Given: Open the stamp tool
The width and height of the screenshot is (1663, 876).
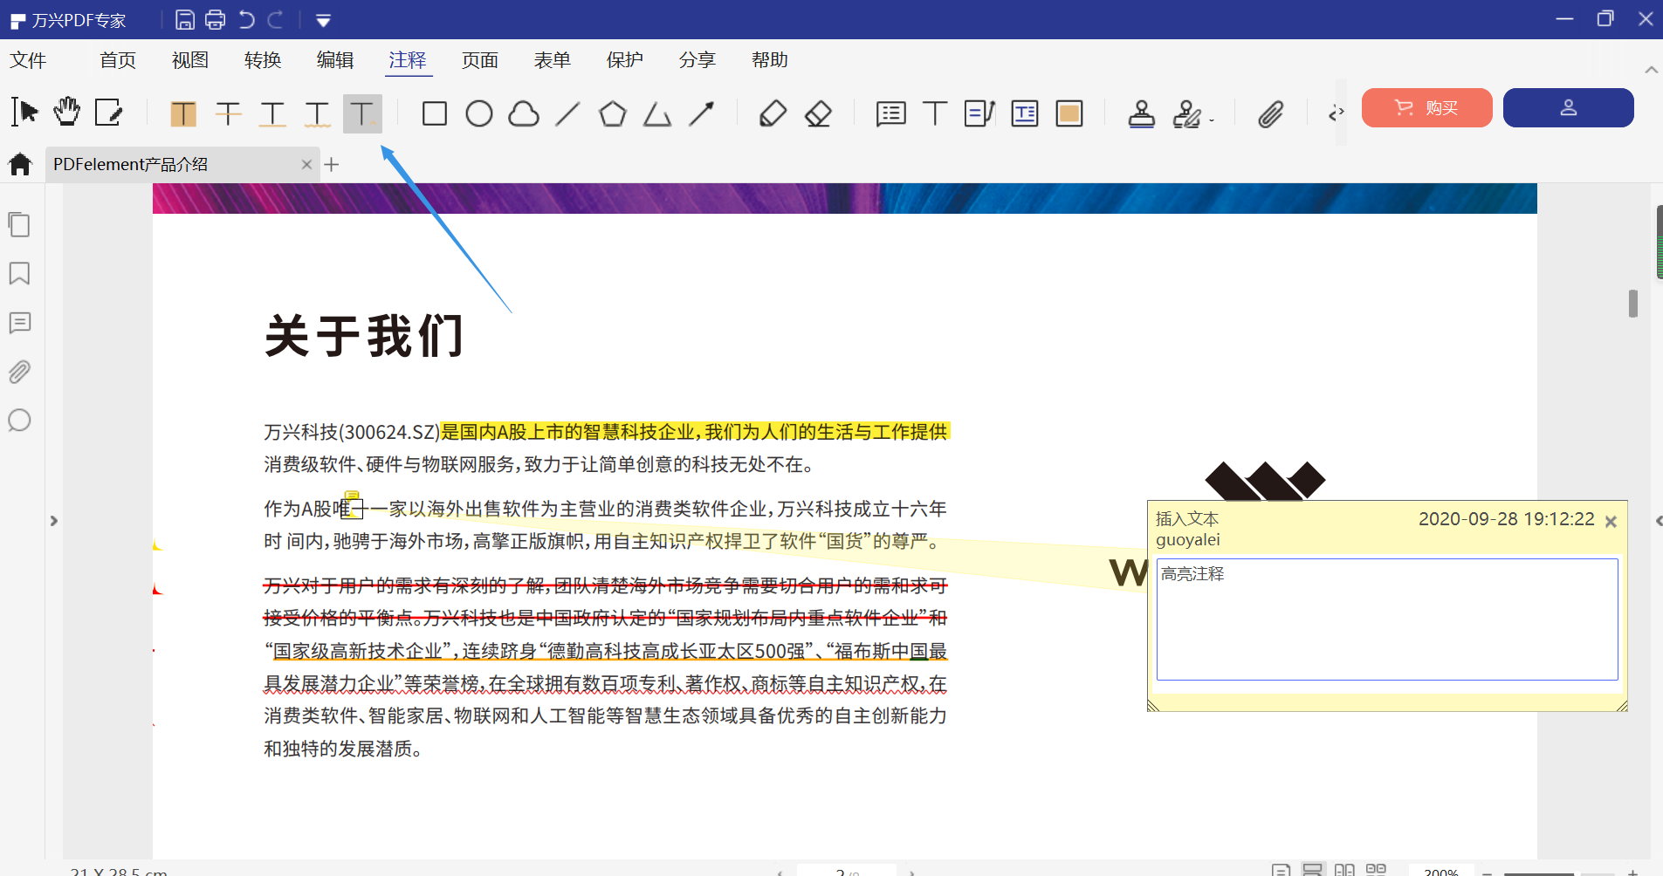Looking at the screenshot, I should [1142, 113].
